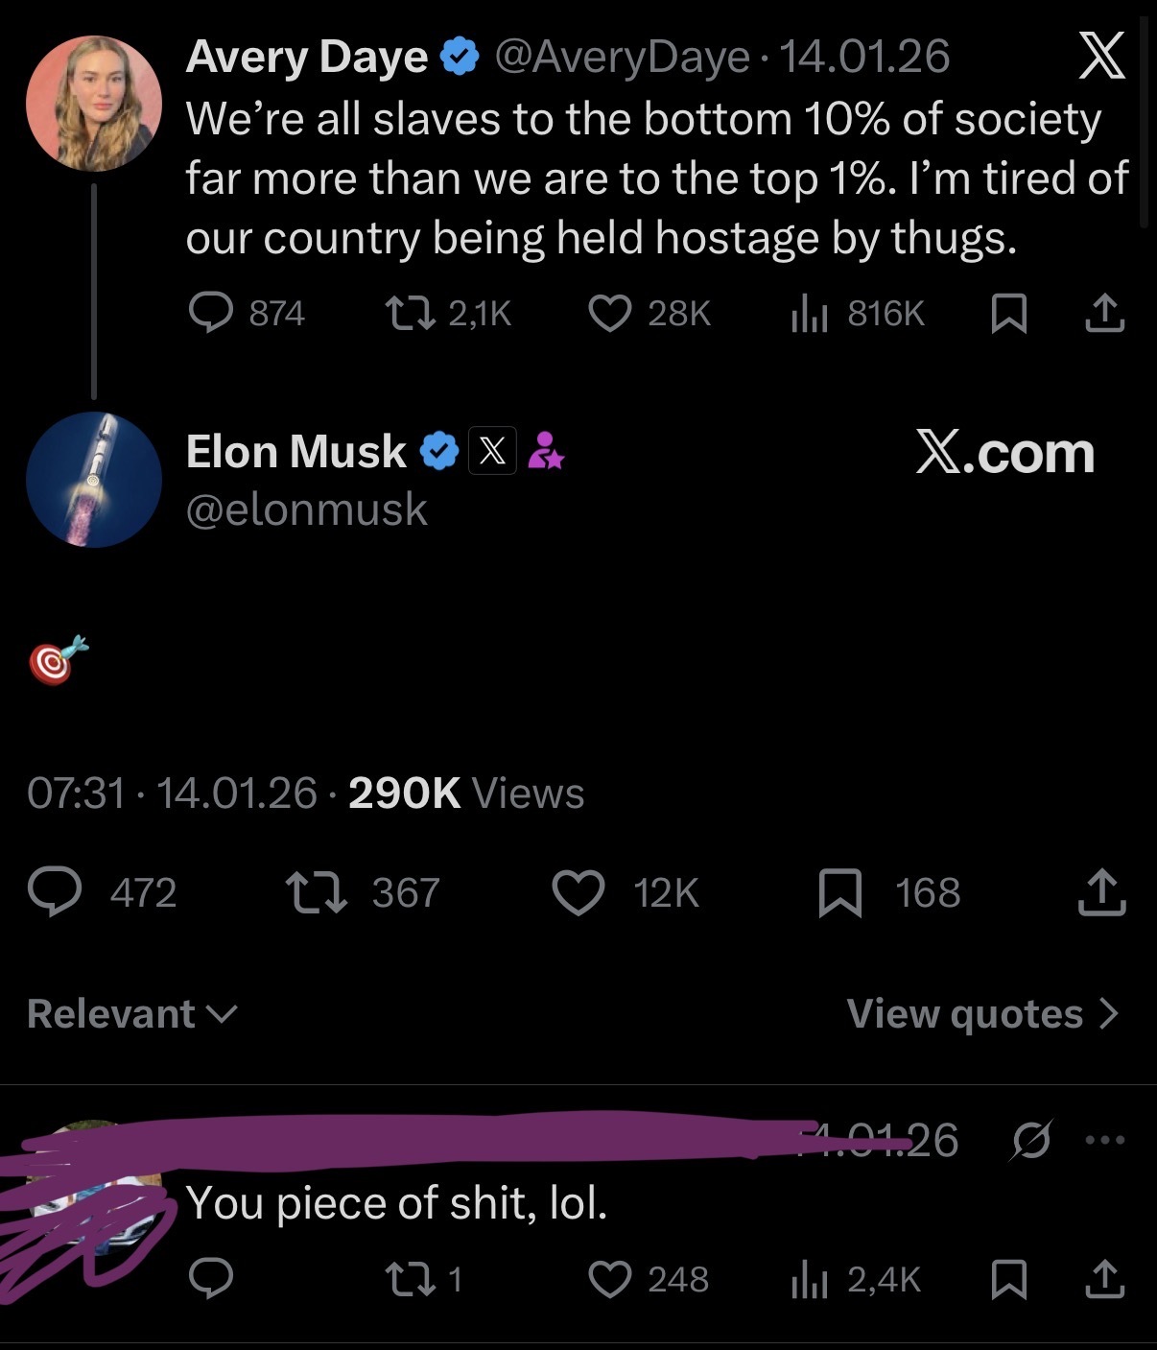The width and height of the screenshot is (1157, 1350).
Task: Share Elon Musk's post
Action: [x=1102, y=892]
